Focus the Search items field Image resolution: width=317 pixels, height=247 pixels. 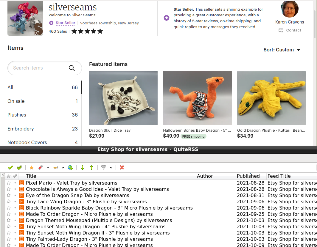44,68
